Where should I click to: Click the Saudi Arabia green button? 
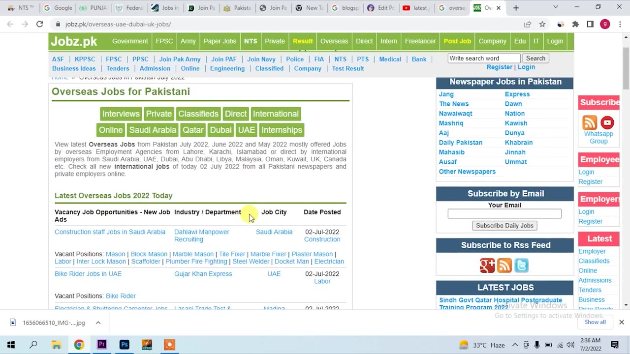153,130
